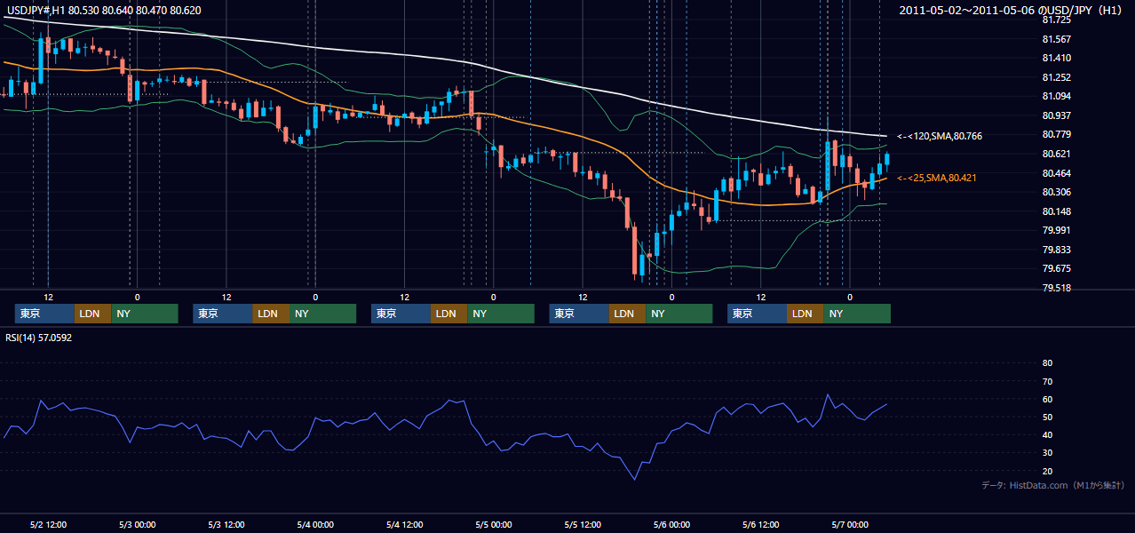Click the LDN session block for May 2
Viewport: 1135px width, 533px height.
tap(92, 314)
